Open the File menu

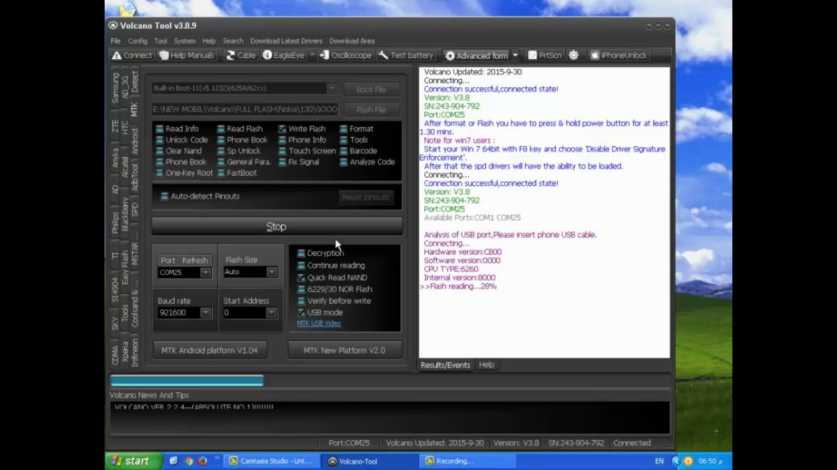pos(116,40)
